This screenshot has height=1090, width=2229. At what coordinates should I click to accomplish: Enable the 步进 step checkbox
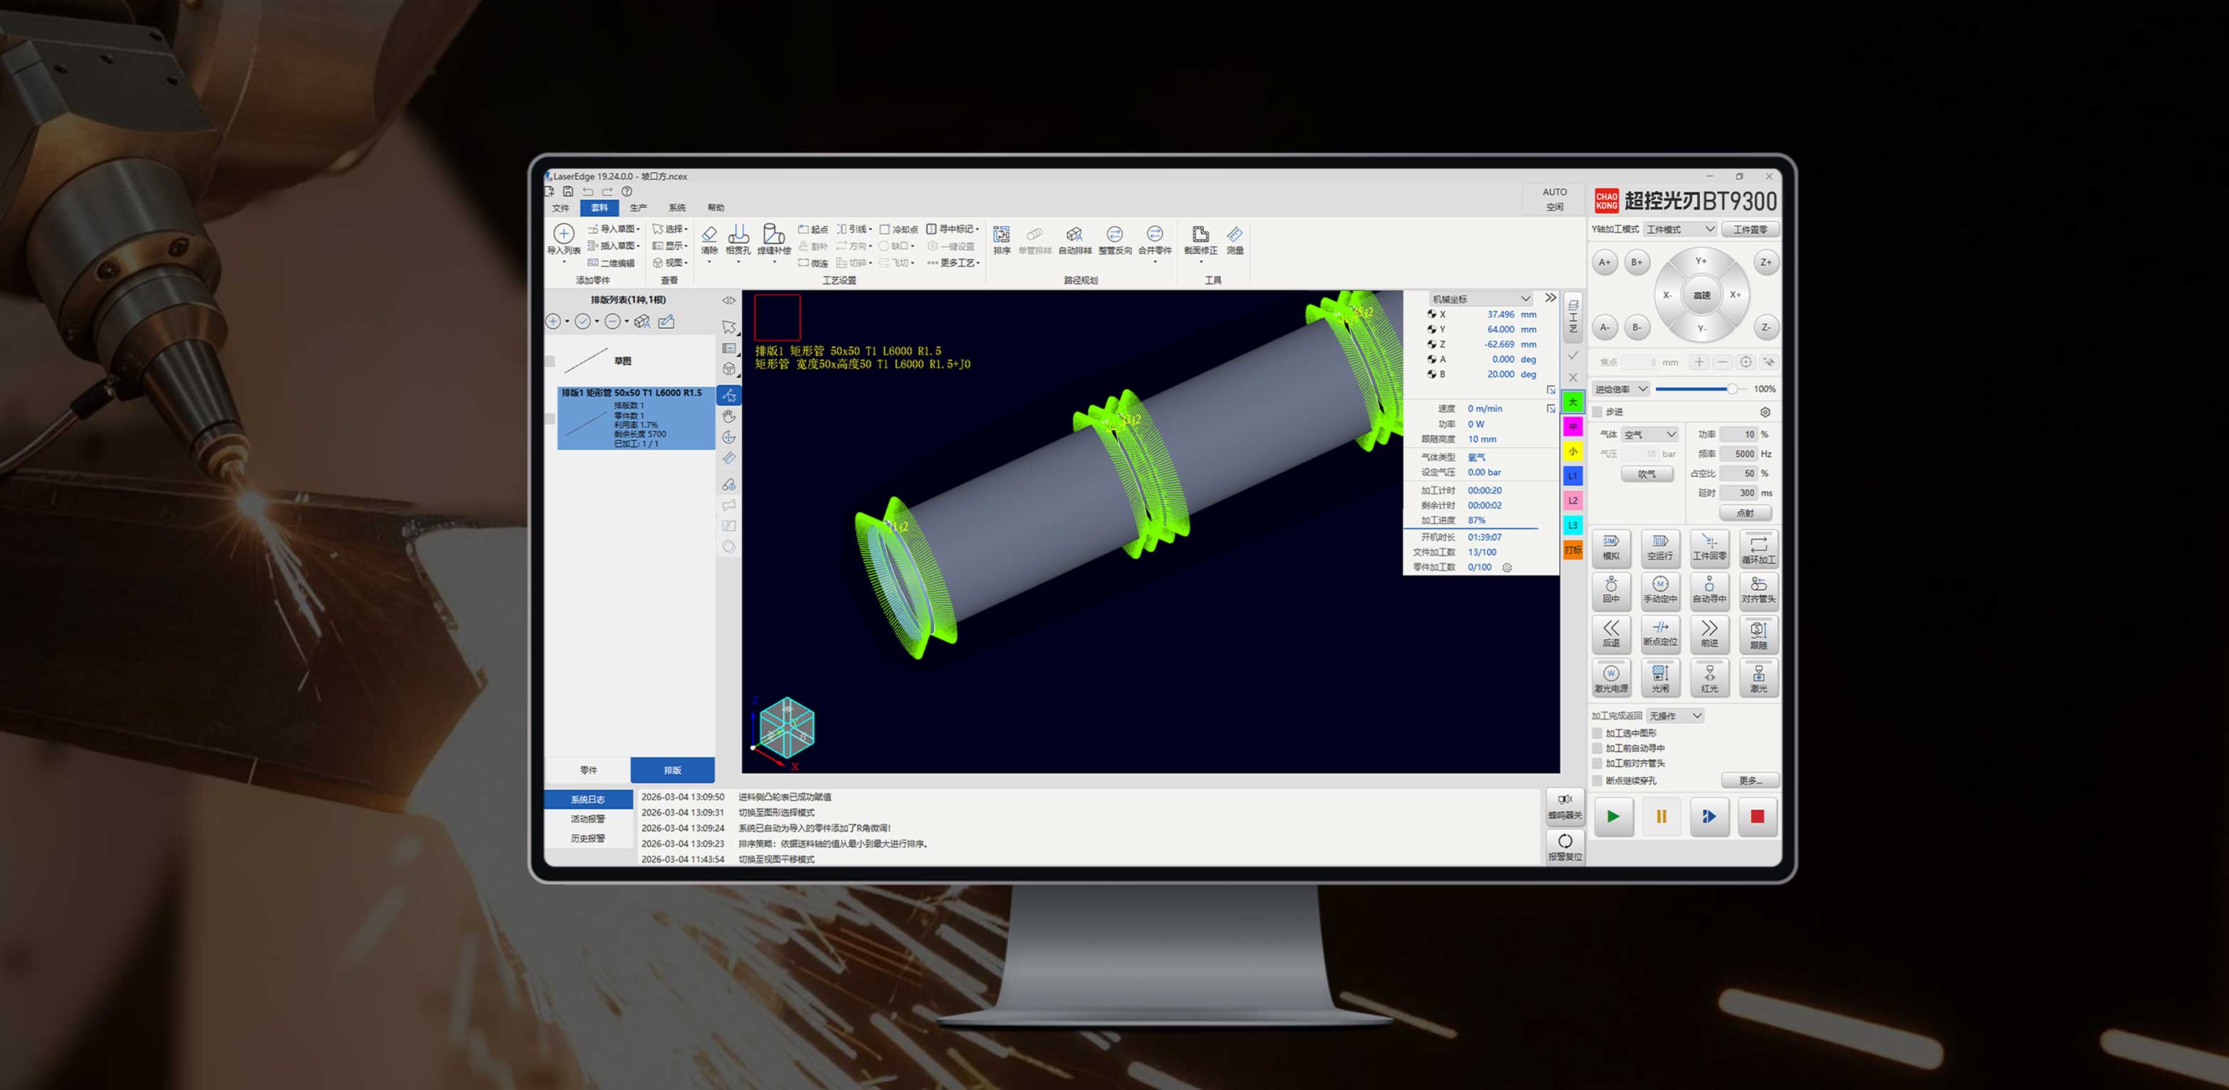pos(1598,412)
